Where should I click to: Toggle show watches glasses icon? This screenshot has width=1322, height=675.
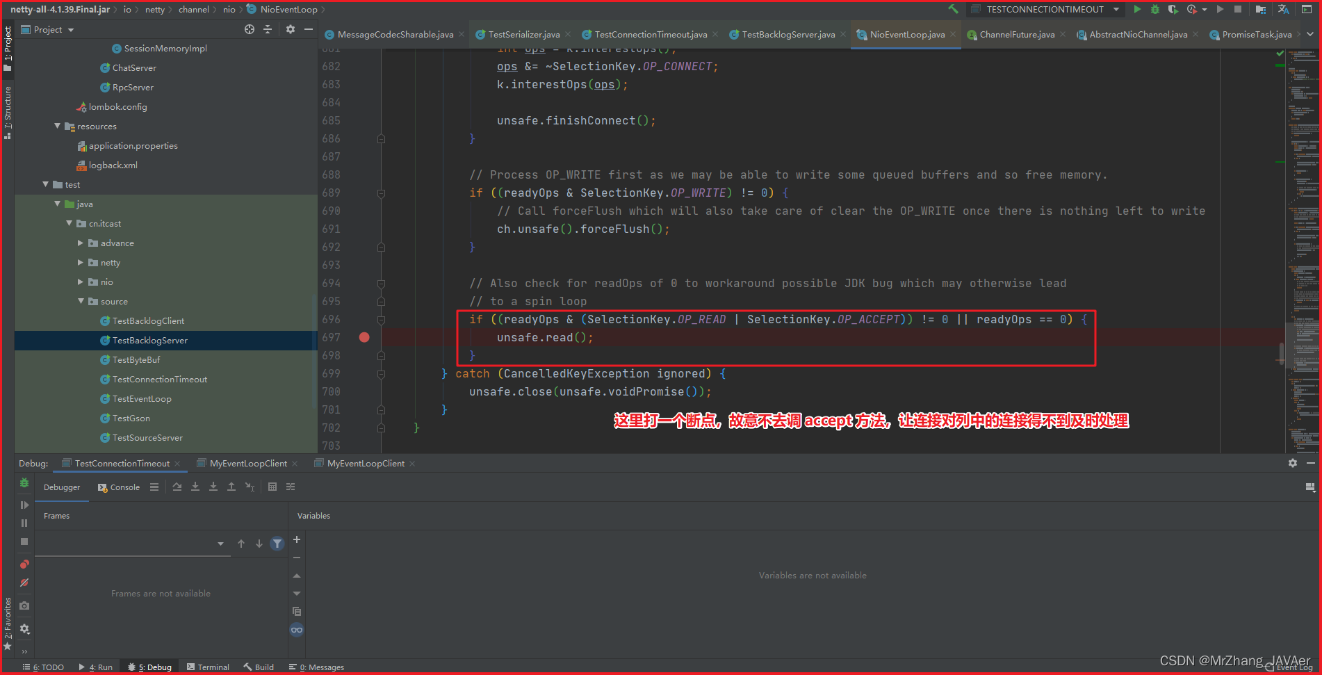[297, 630]
